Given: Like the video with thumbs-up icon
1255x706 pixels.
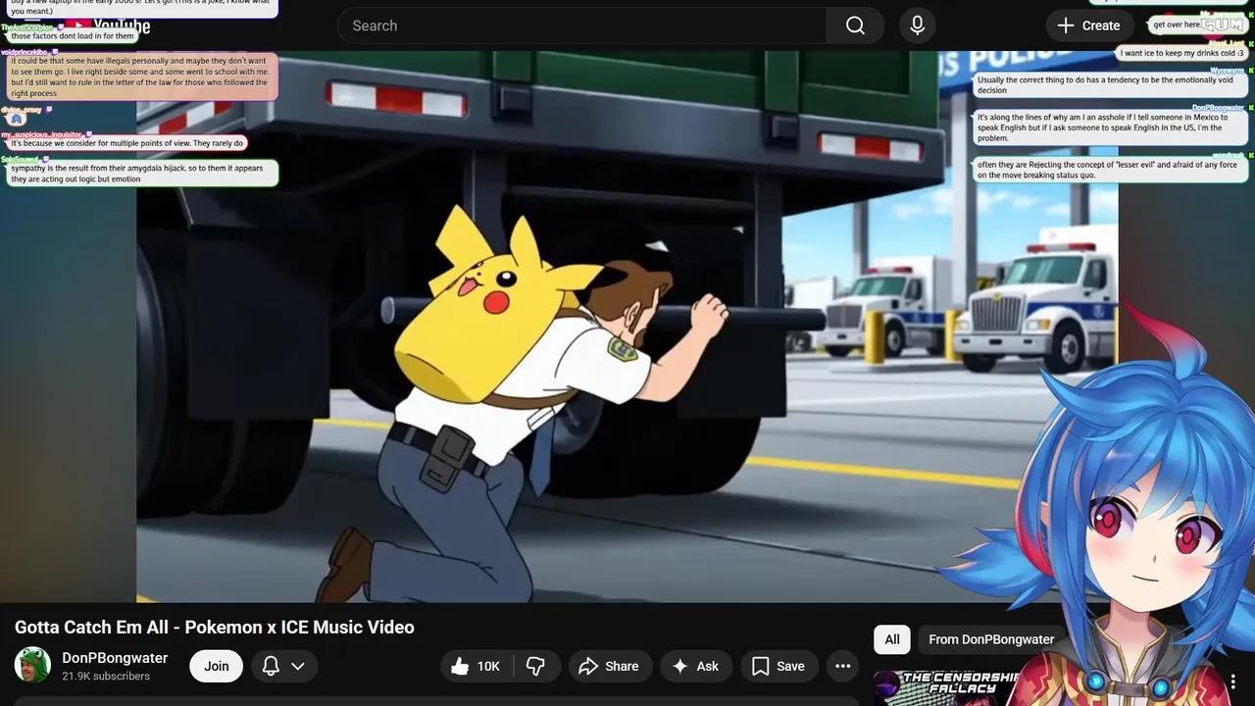Looking at the screenshot, I should (x=477, y=666).
